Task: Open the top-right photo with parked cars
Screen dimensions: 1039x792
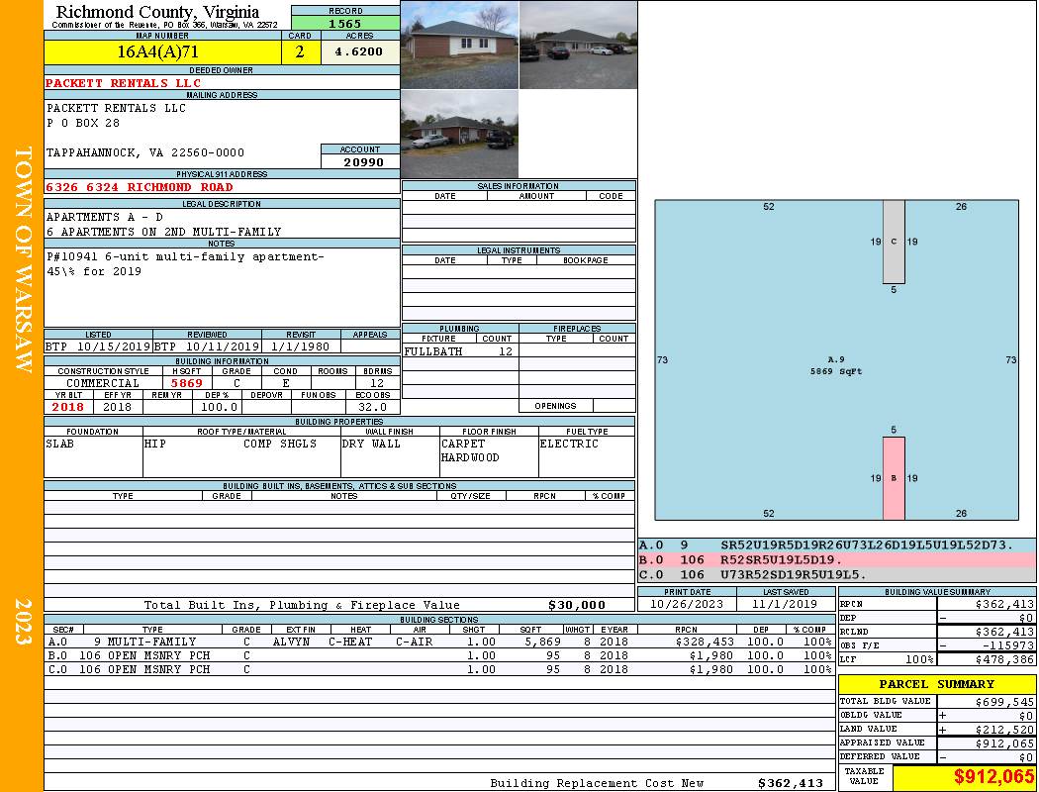Action: click(578, 45)
